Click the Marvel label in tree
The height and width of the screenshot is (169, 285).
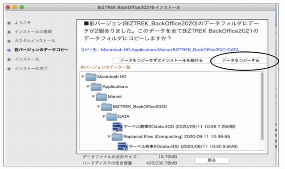click(x=114, y=97)
